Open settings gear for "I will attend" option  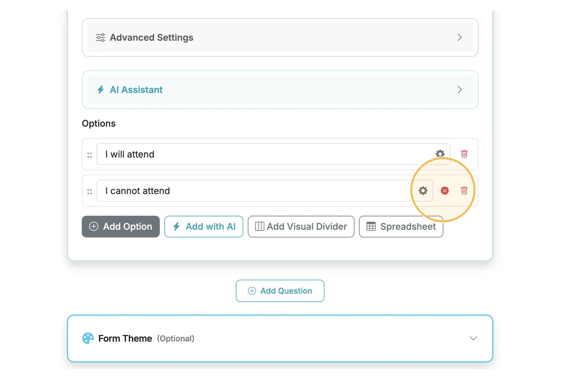point(440,154)
